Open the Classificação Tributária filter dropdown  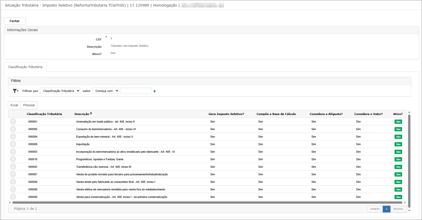click(60, 91)
